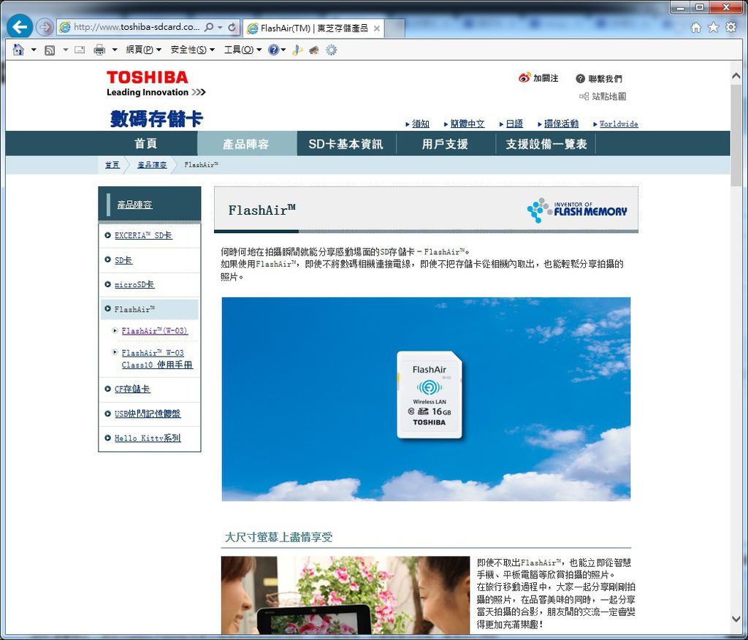Click the megaphone icon in the command bar
Viewport: 748px width, 640px height.
314,50
